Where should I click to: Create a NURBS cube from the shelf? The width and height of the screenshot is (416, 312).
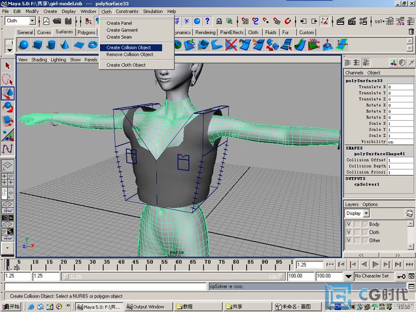37,45
